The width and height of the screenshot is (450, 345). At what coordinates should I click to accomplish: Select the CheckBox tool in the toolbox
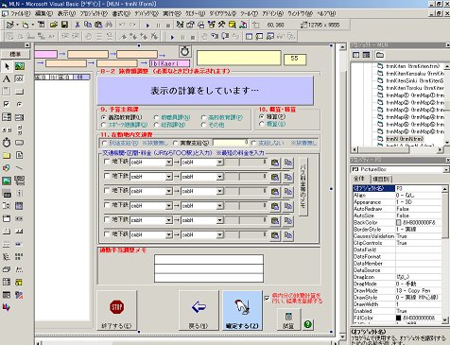click(7, 104)
